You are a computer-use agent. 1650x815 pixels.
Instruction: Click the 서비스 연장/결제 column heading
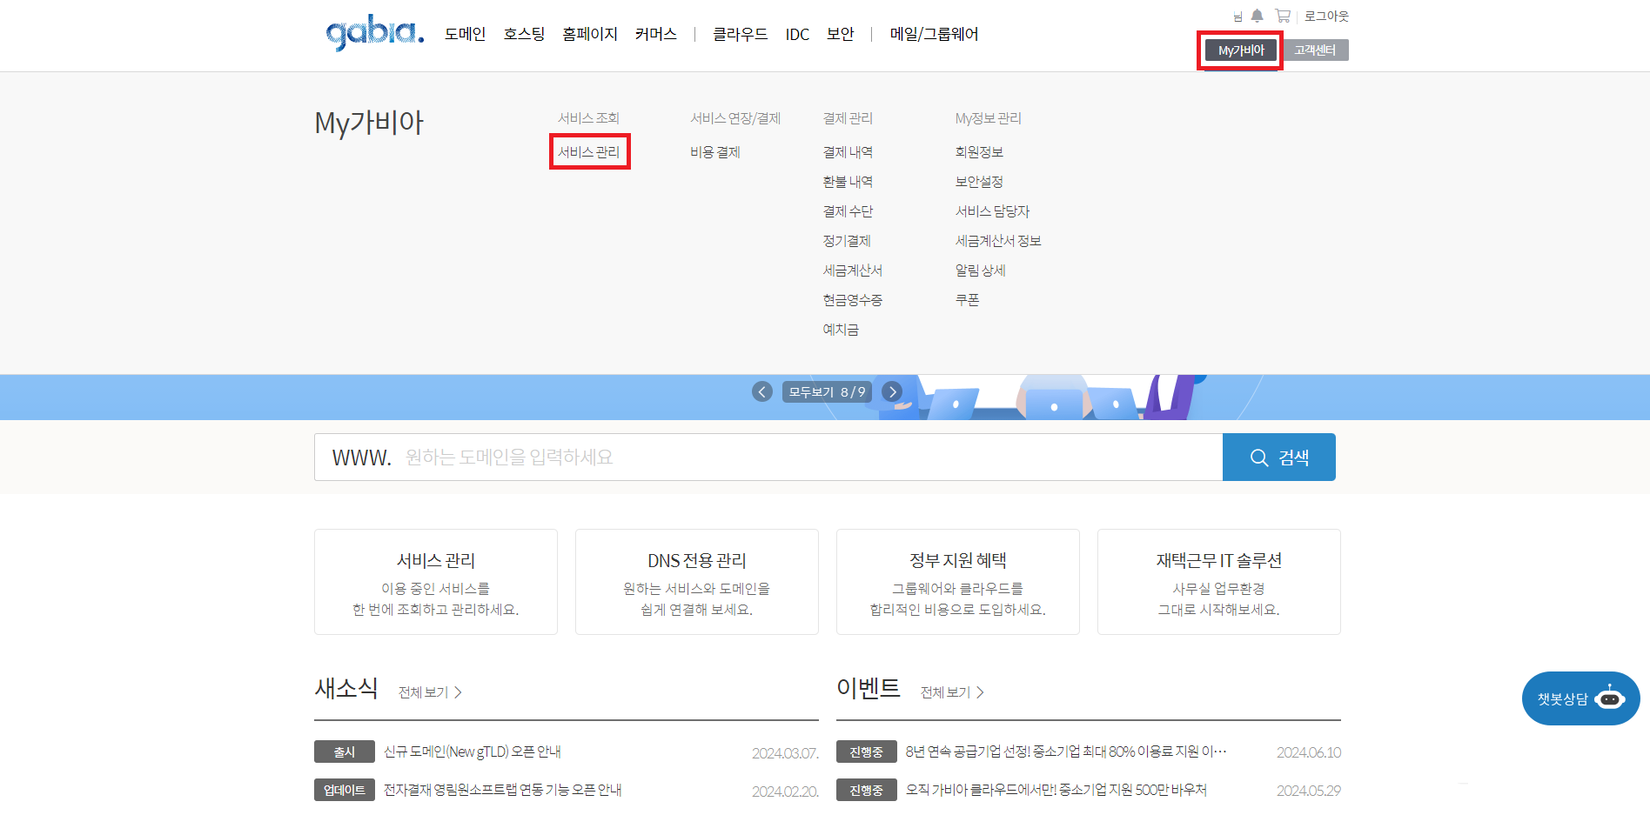735,118
